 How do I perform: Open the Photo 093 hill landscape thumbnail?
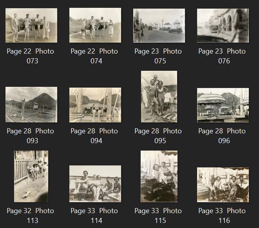(31, 104)
